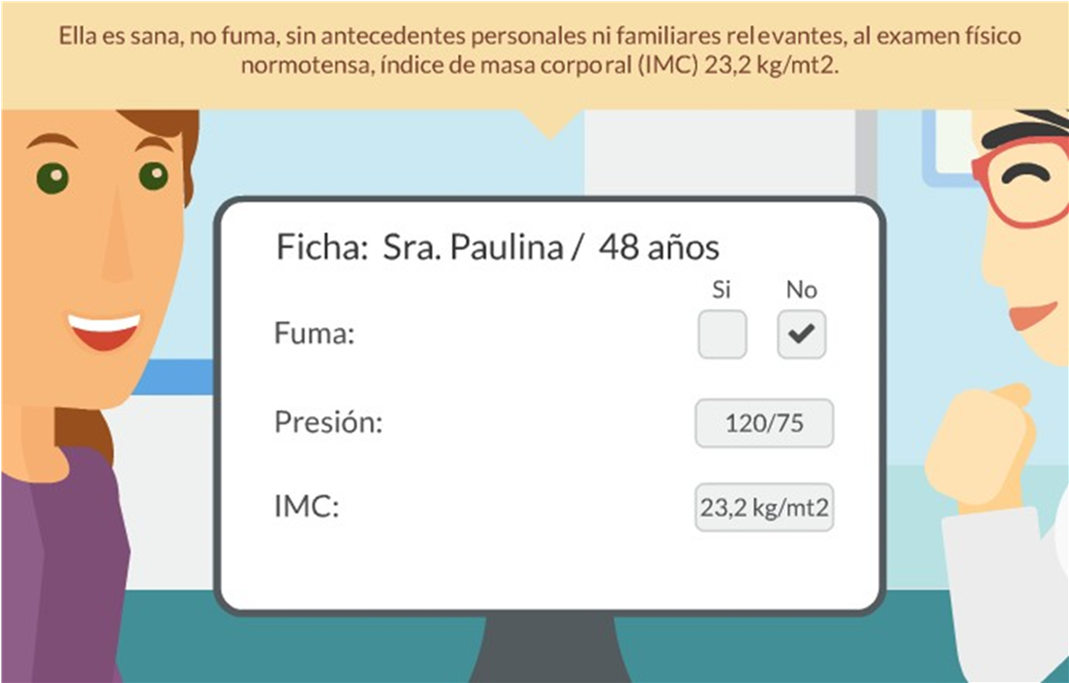Click the monitor stand below the screen
1069x683 pixels.
[548, 648]
